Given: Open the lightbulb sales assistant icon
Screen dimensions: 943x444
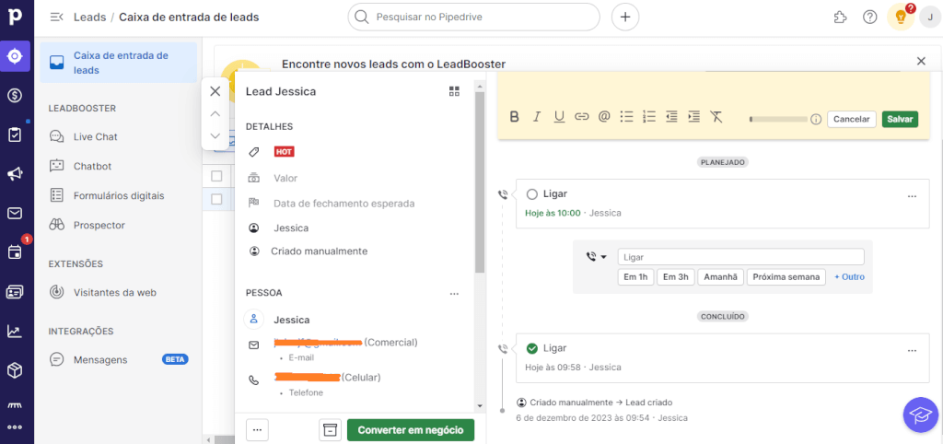Looking at the screenshot, I should tap(901, 17).
